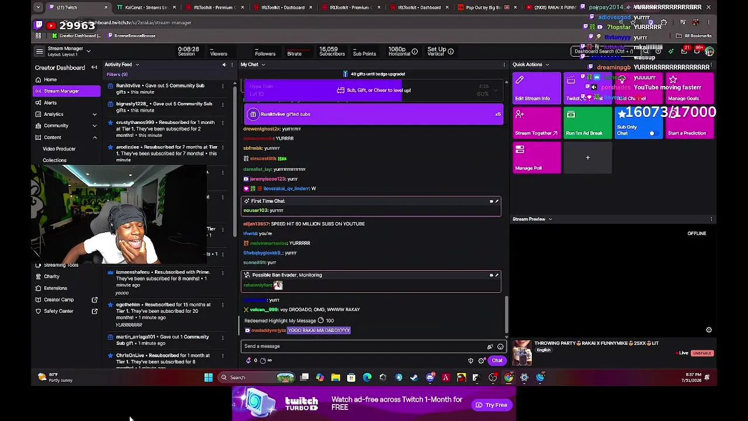This screenshot has height=421, width=748.
Task: Open Edit Stream Info quick action
Action: click(536, 88)
